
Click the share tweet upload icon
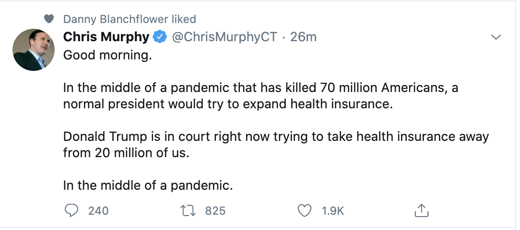pyautogui.click(x=421, y=210)
